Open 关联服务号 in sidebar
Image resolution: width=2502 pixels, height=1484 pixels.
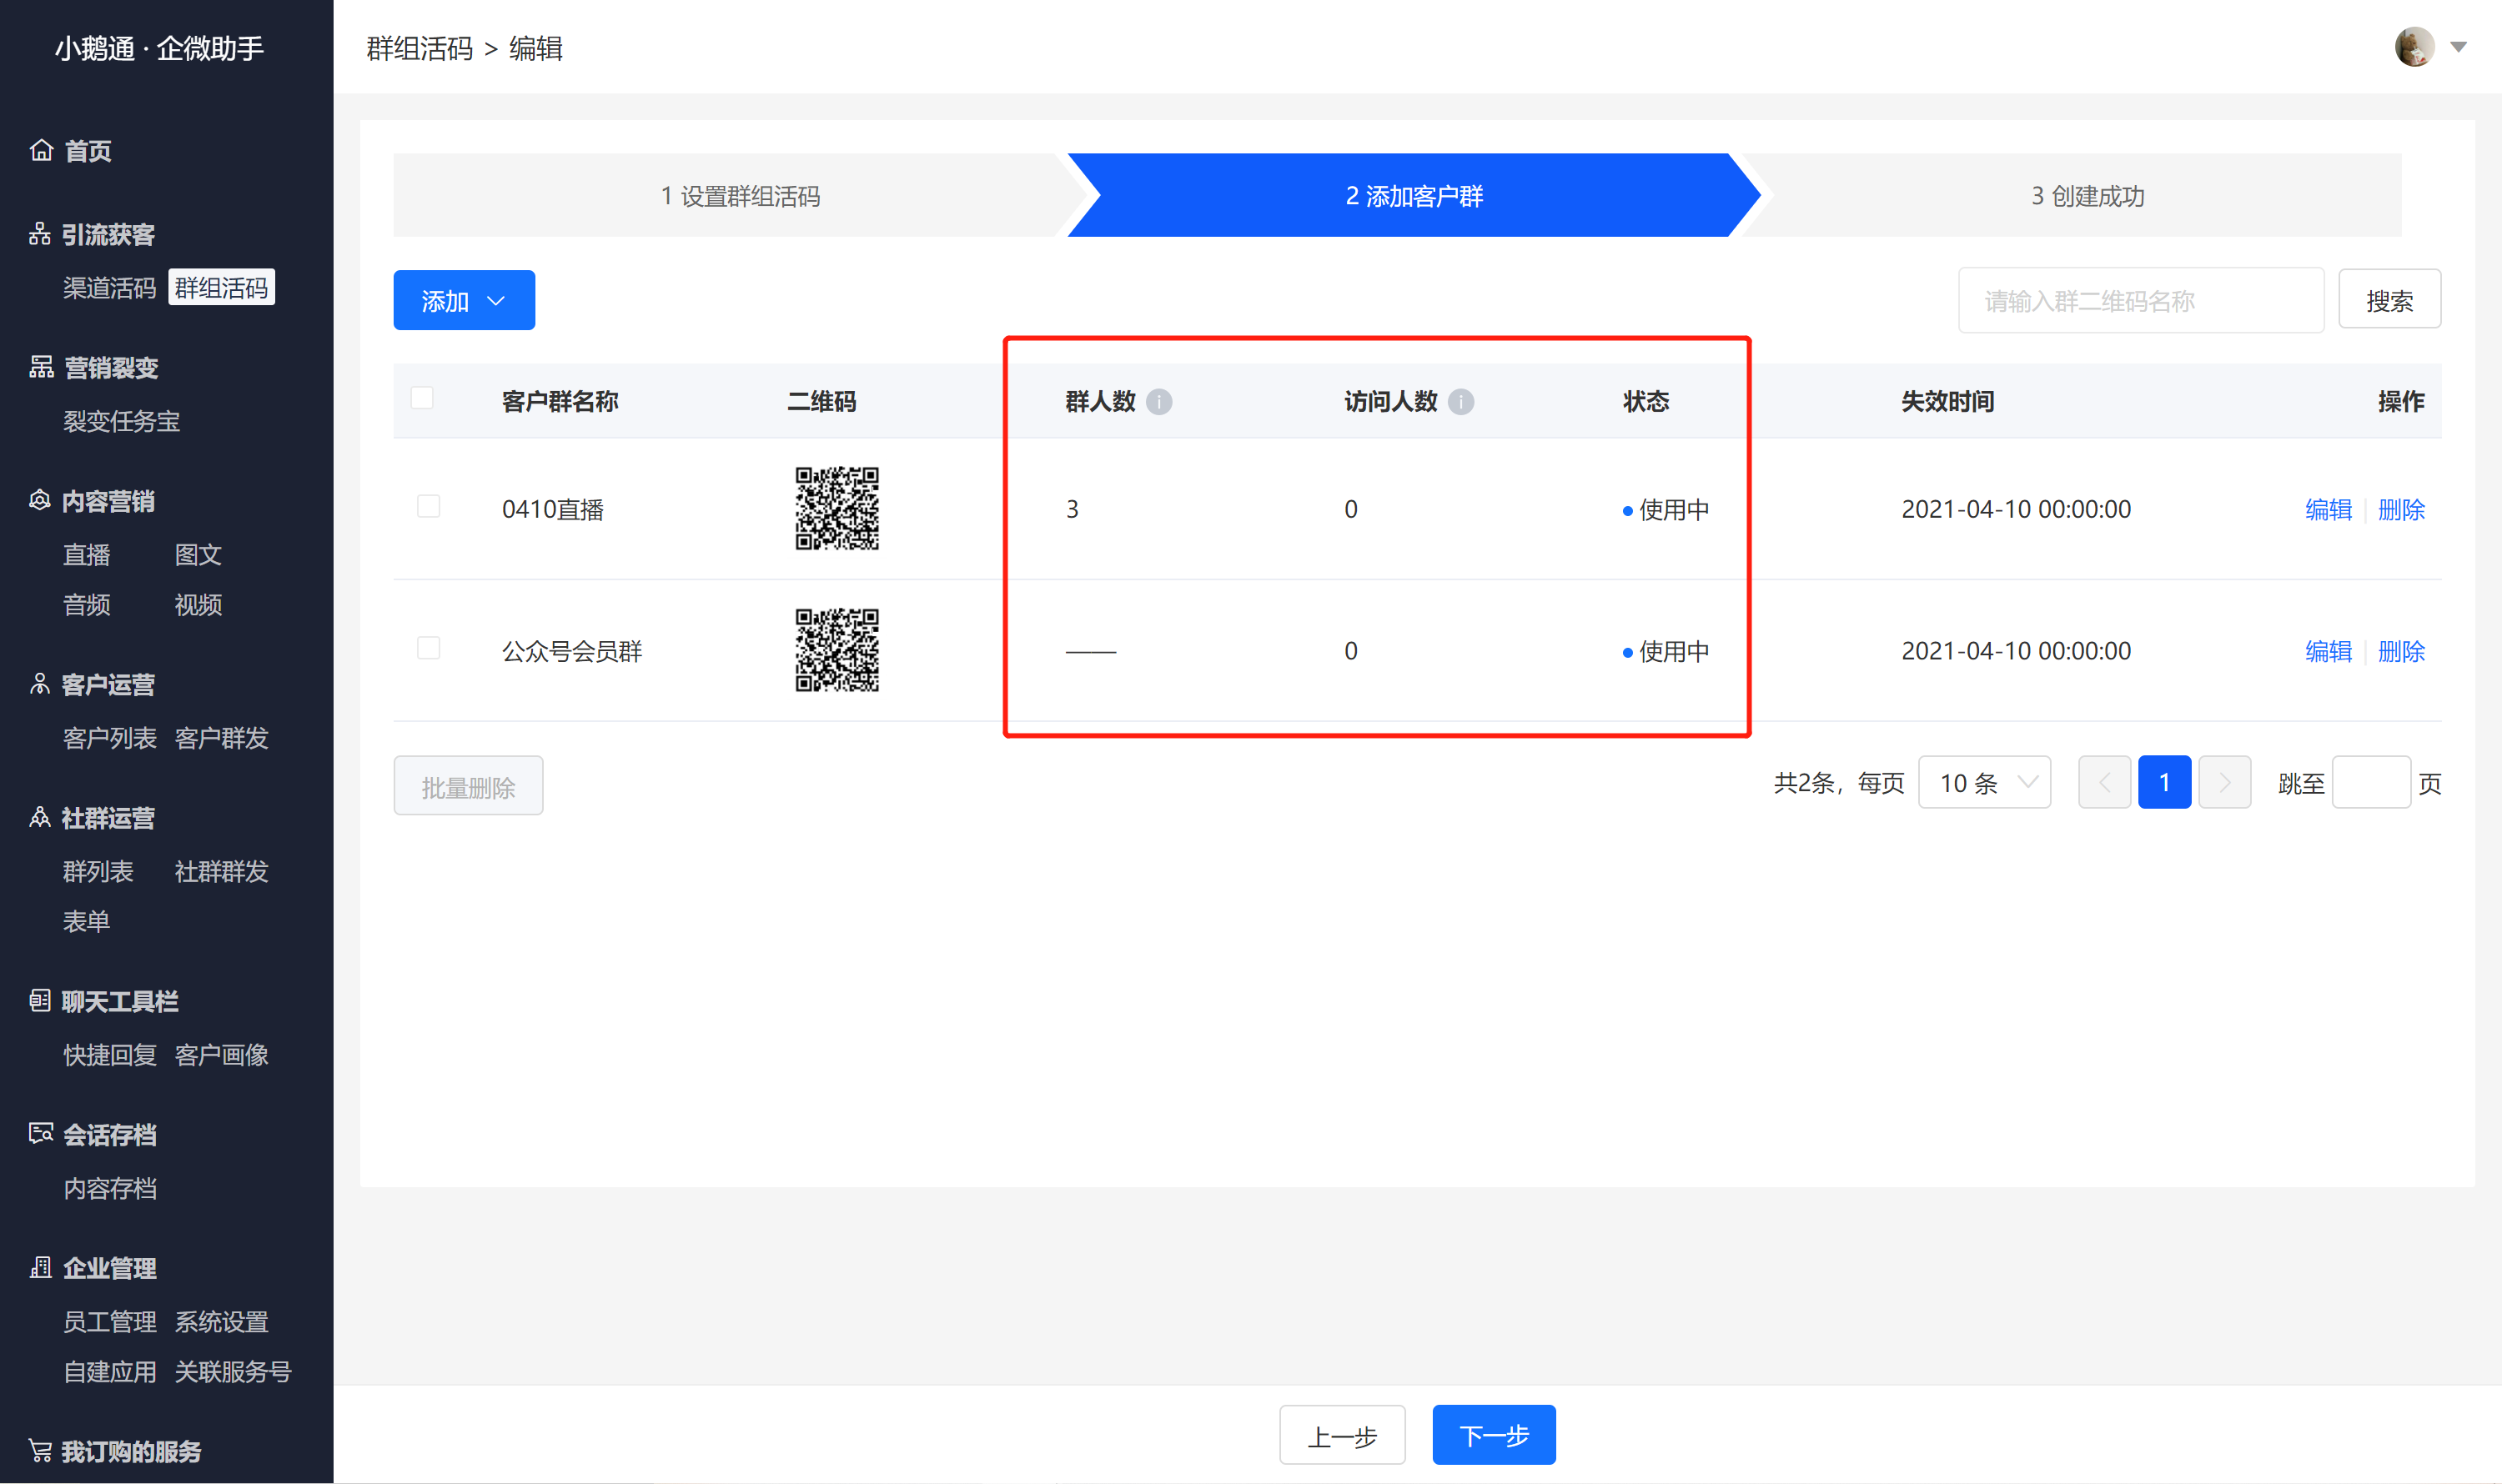(233, 1371)
